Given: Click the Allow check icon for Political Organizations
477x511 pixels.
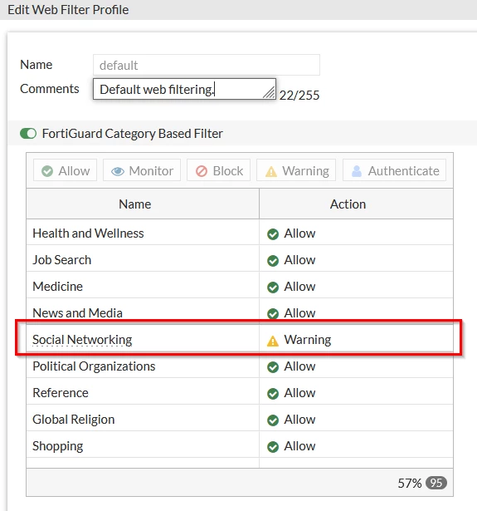Looking at the screenshot, I should pos(273,367).
